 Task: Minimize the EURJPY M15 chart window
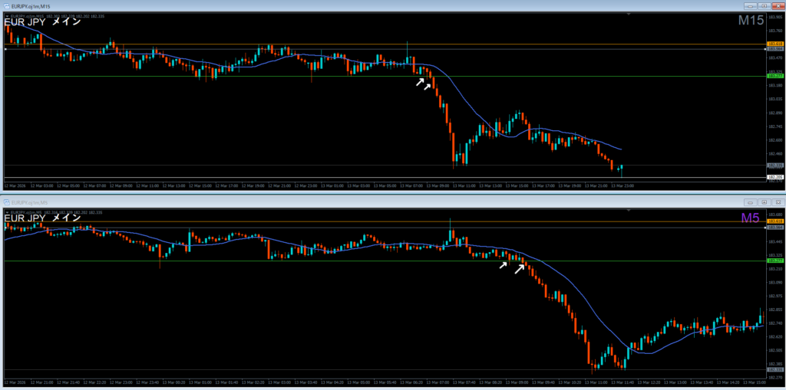[750, 6]
